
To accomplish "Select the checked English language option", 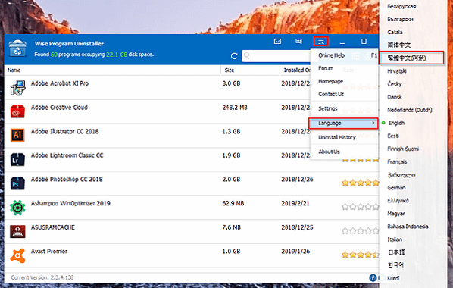I will [396, 123].
